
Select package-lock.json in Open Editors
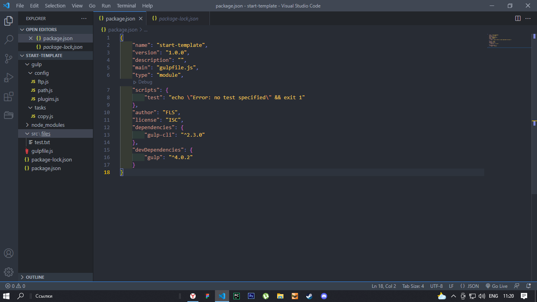(x=56, y=47)
